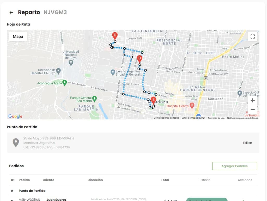Click the Estado column header

(205, 180)
